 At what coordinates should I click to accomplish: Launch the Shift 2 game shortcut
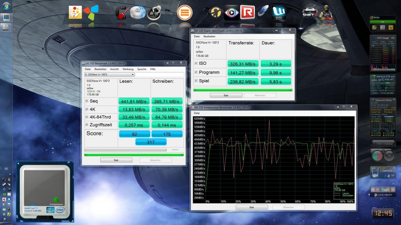click(310, 12)
